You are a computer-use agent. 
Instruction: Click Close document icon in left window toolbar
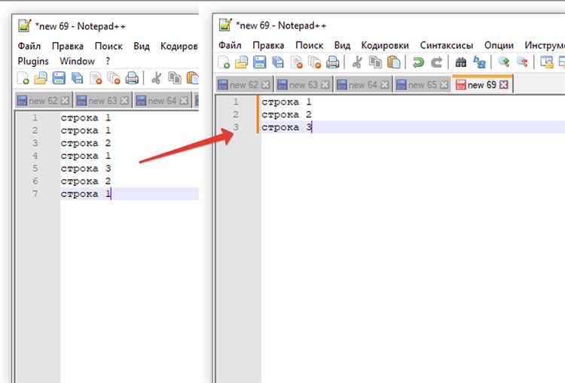[96, 78]
